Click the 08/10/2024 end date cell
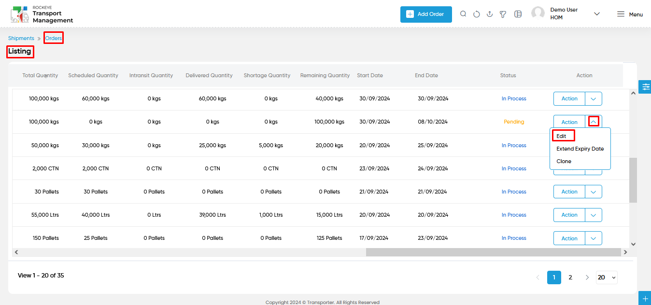Image resolution: width=651 pixels, height=305 pixels. [x=433, y=122]
